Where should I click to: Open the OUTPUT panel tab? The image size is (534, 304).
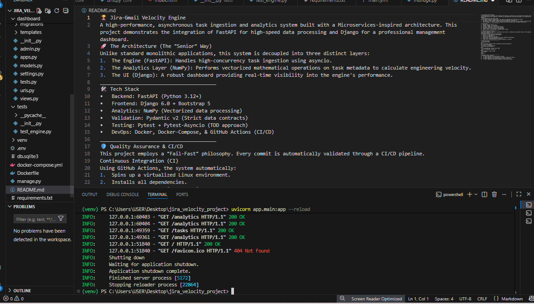tap(90, 195)
